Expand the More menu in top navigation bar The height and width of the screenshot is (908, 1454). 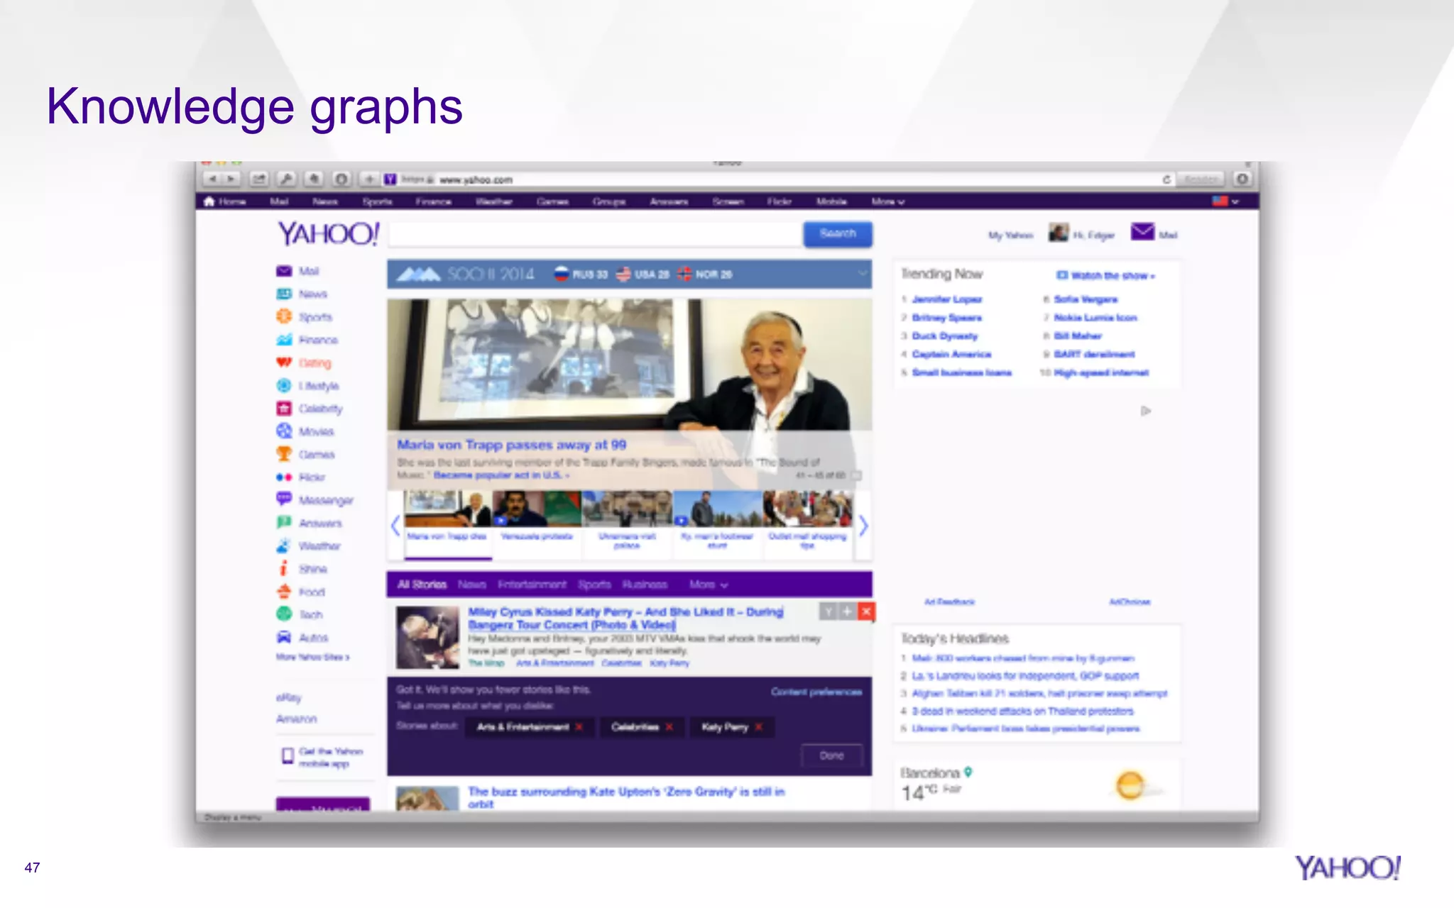point(888,201)
